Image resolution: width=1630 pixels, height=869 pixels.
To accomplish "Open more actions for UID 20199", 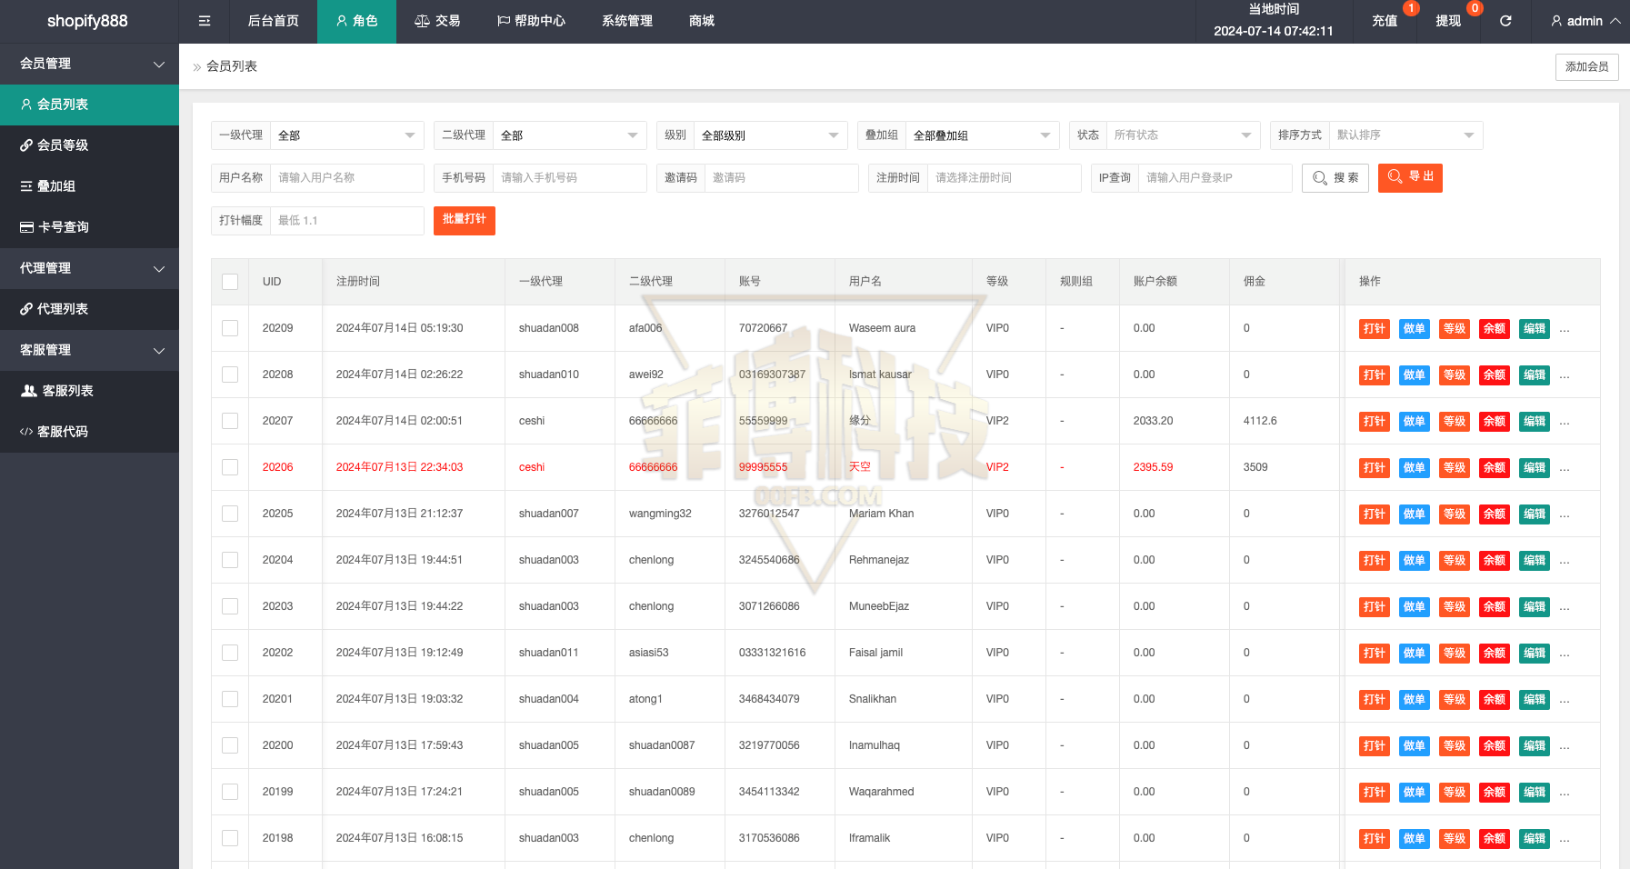I will coord(1565,794).
